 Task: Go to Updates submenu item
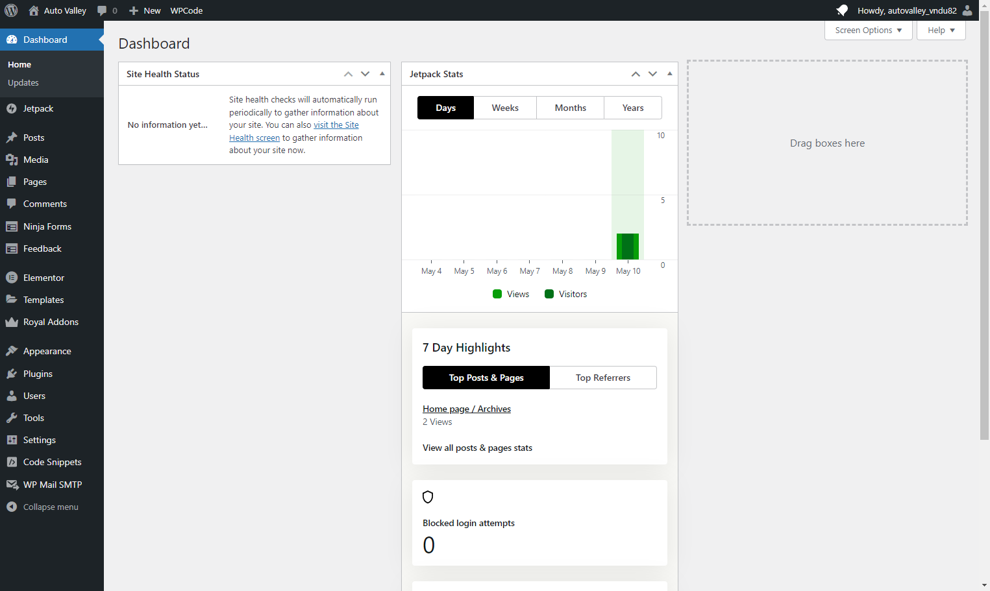[23, 82]
